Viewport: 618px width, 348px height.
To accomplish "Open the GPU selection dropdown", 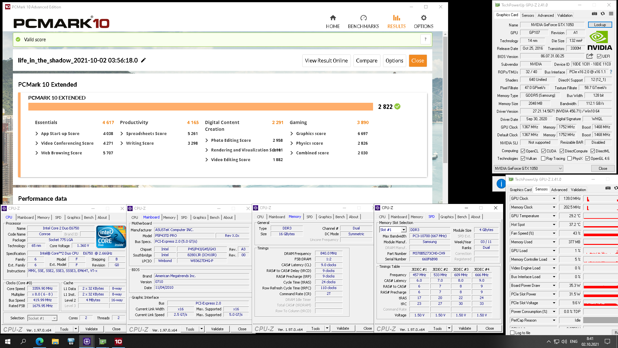I will tap(529, 169).
